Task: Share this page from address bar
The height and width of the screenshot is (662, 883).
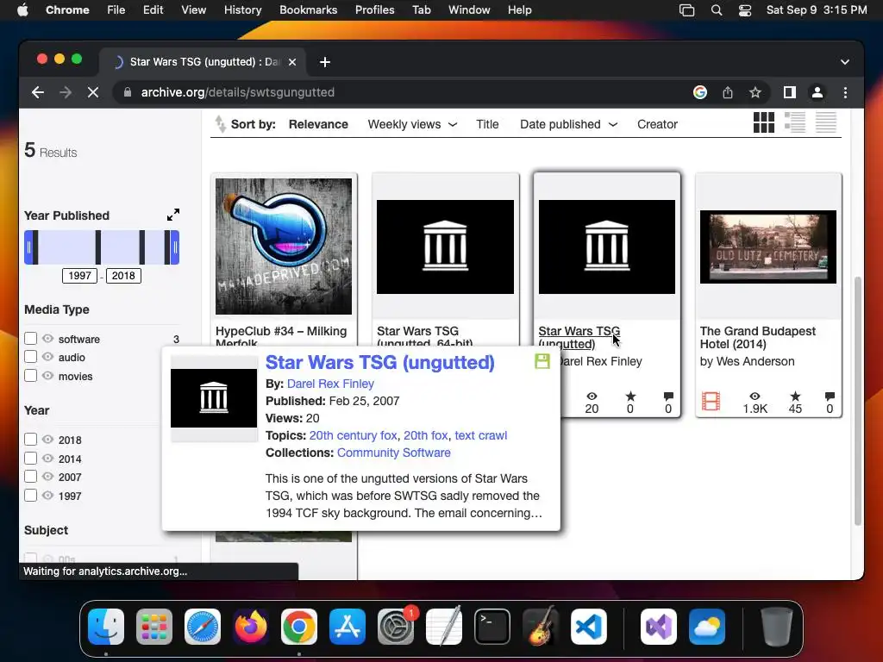Action: (x=728, y=92)
